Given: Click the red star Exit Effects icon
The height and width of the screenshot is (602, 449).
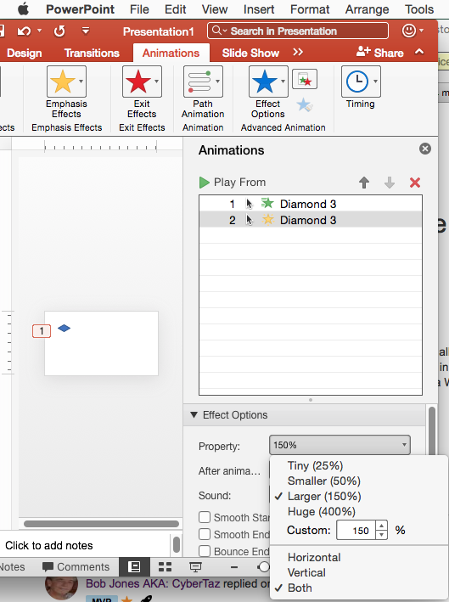Looking at the screenshot, I should (138, 82).
